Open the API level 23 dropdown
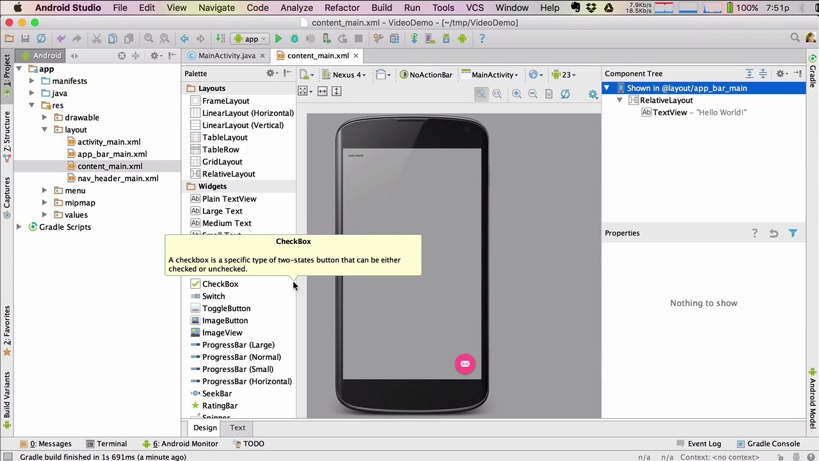 pos(564,74)
